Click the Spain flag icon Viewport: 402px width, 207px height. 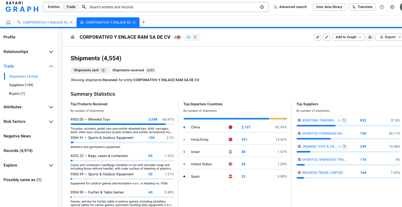[230, 176]
